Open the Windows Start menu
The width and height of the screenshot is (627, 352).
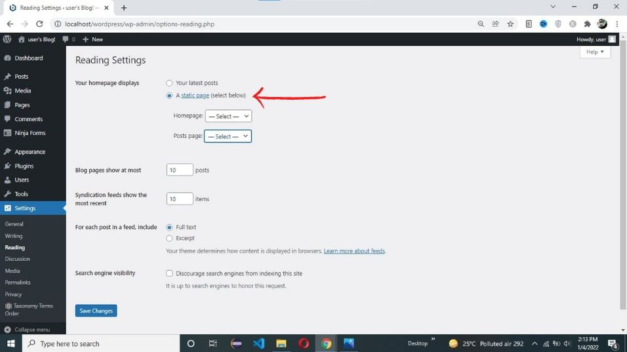[10, 343]
